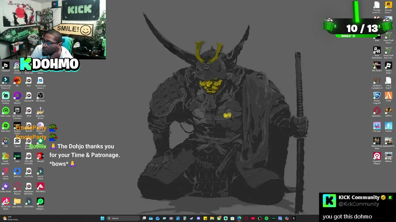Select the Razer Axon shortcut
This screenshot has height=222, width=396.
6,127
